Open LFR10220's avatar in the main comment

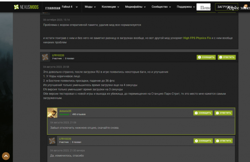pos(46,57)
